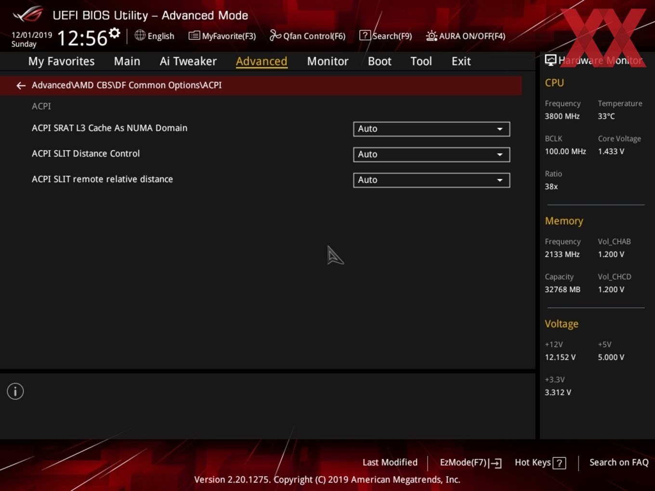Click the info circle icon
This screenshot has height=491, width=655.
tap(15, 391)
